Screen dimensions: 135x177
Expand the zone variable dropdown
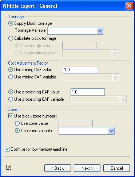click(111, 131)
